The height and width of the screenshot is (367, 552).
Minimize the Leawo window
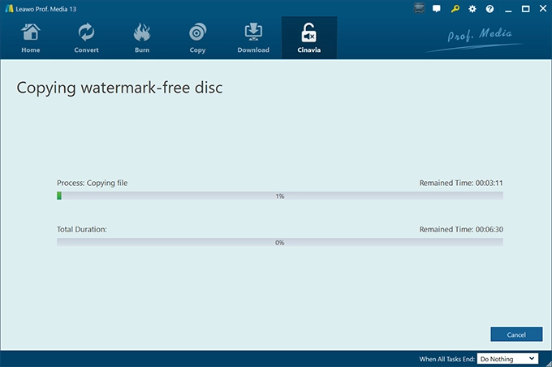point(508,10)
